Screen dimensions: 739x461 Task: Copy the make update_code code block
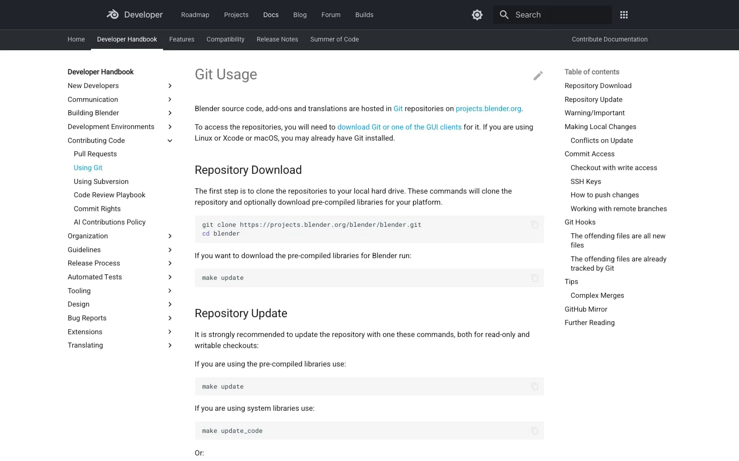coord(534,431)
